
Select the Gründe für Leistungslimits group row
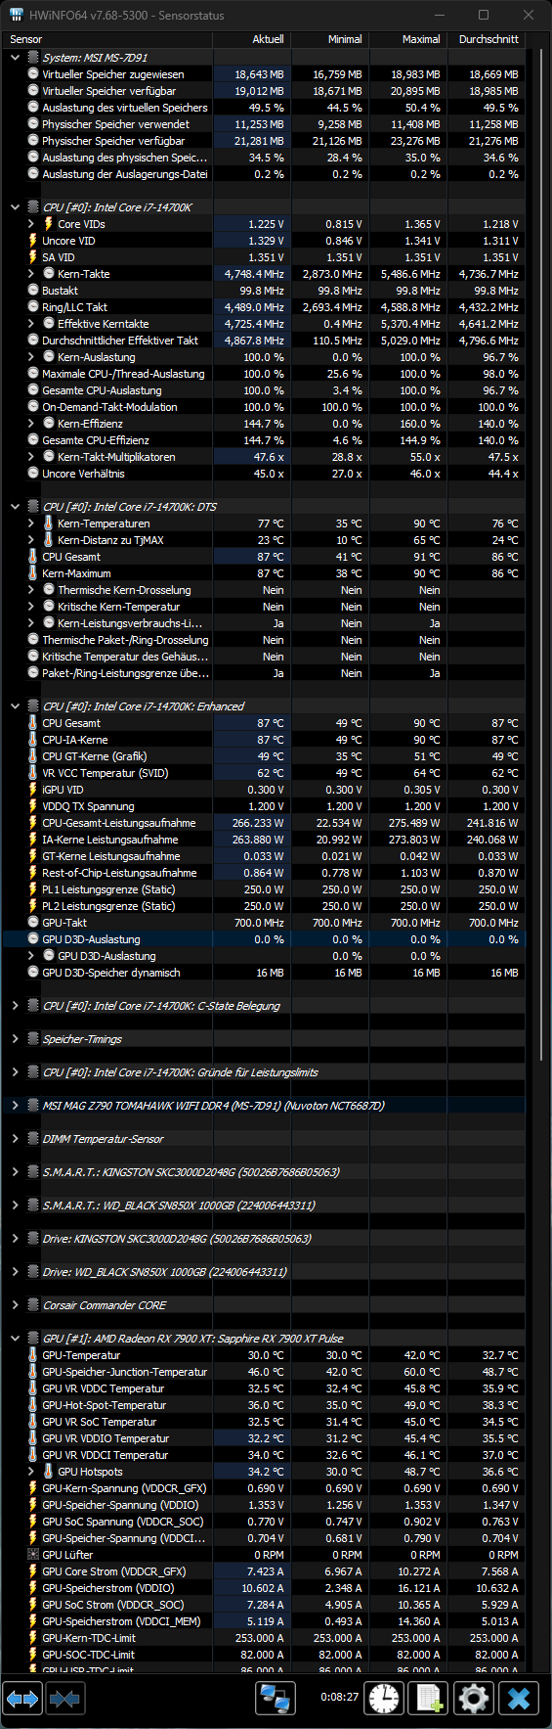pyautogui.click(x=264, y=1072)
